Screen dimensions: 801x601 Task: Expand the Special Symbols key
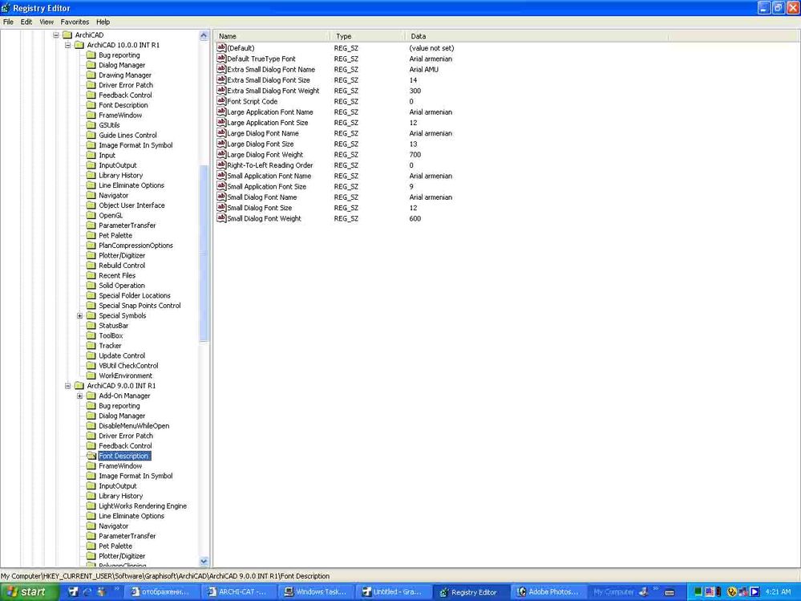[79, 315]
